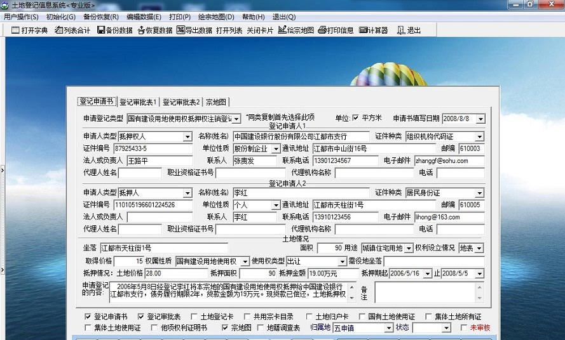Image resolution: width=565 pixels, height=340 pixels.
Task: Expand applicant 2 申请人类型 抵押人 dropdown
Action: [x=187, y=193]
